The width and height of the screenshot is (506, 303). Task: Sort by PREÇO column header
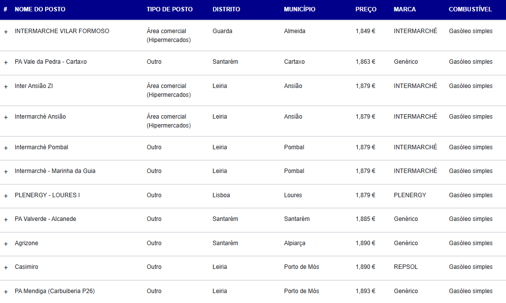366,9
